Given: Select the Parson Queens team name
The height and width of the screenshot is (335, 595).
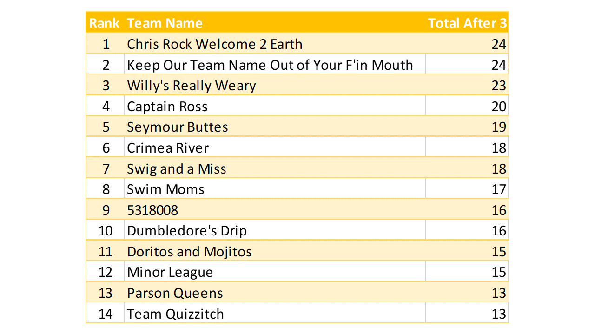Looking at the screenshot, I should pyautogui.click(x=175, y=293).
